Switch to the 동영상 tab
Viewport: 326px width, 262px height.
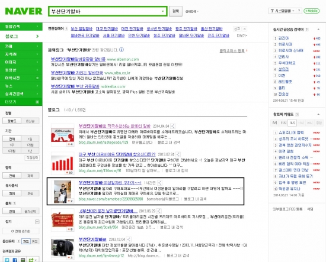click(x=21, y=70)
